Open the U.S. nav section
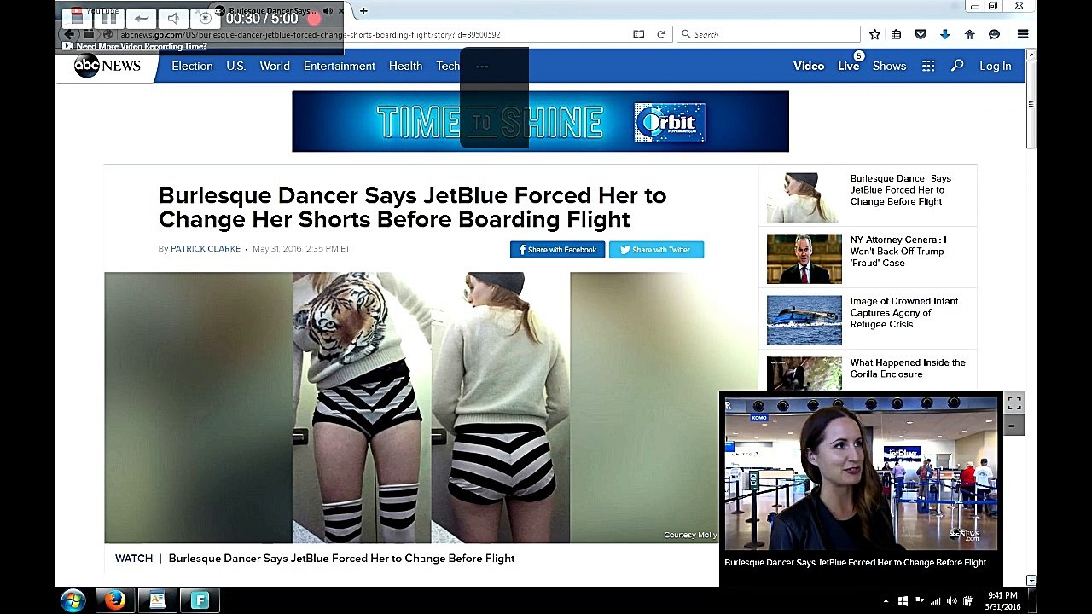This screenshot has width=1092, height=614. click(236, 66)
